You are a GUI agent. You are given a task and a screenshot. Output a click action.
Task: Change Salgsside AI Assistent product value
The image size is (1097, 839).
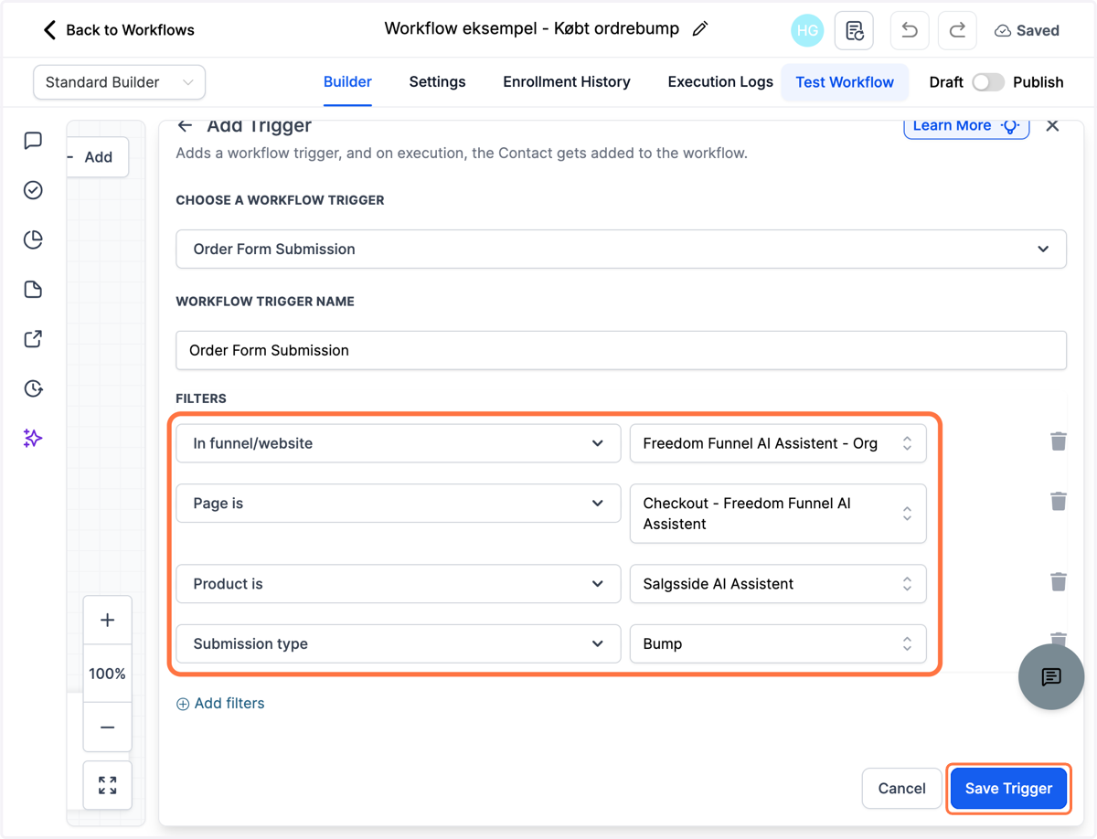778,584
